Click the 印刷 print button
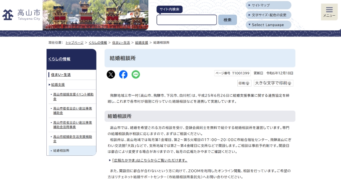Viewport: 341px width, 184px height. [x=244, y=83]
